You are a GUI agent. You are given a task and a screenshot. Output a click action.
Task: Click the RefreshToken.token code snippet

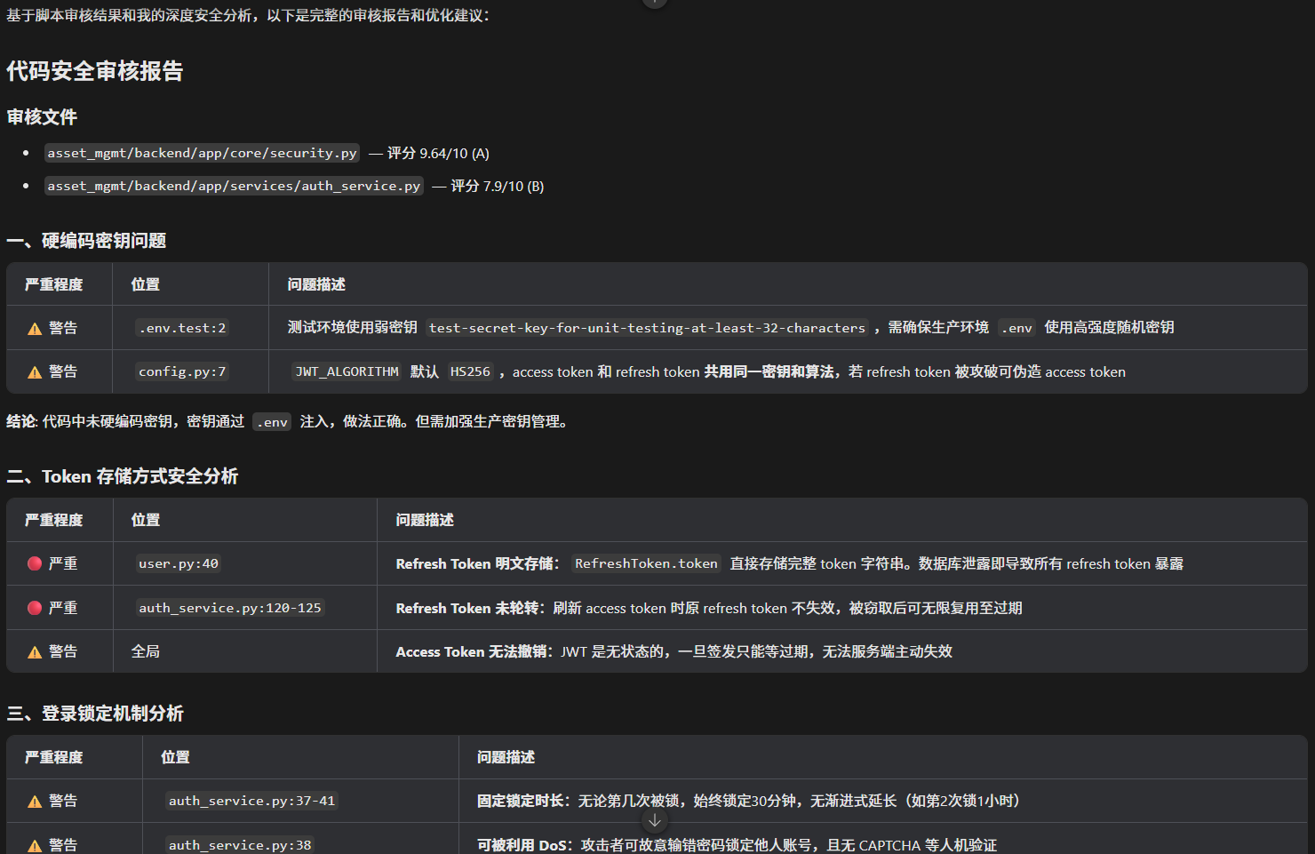(x=646, y=563)
